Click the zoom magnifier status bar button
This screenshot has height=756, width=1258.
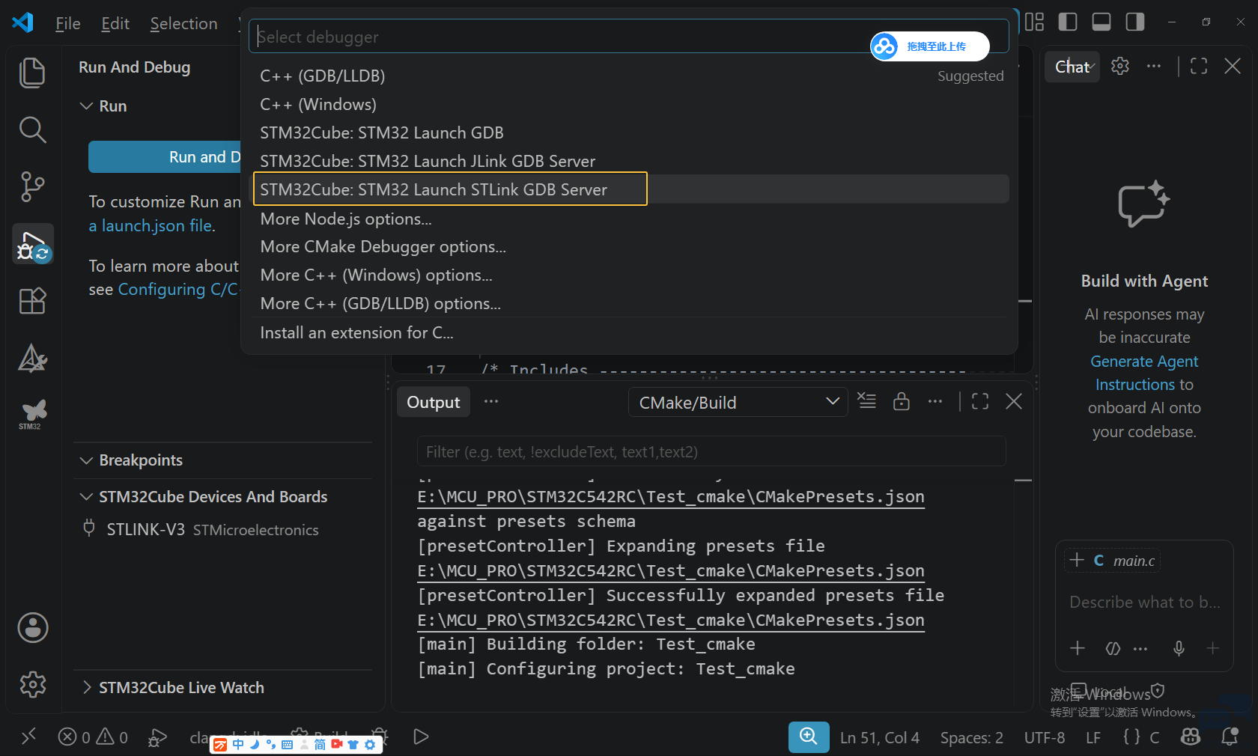[809, 737]
